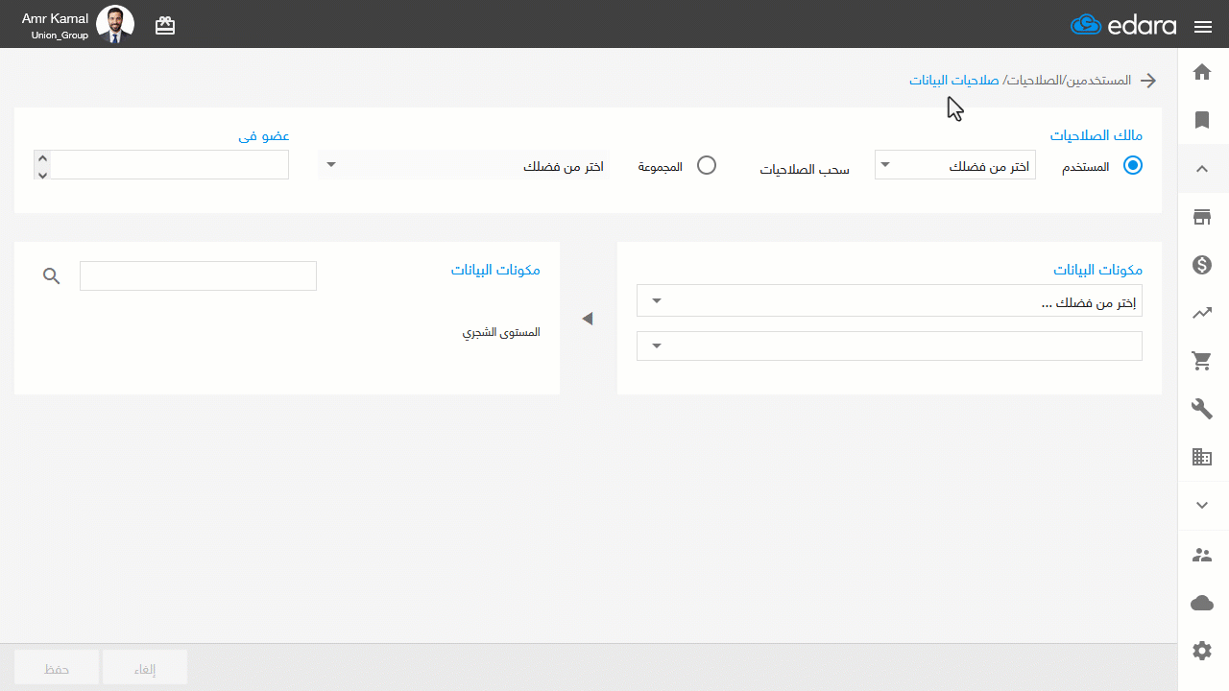The height and width of the screenshot is (691, 1229).
Task: Open the building sidebar module
Action: click(x=1202, y=458)
